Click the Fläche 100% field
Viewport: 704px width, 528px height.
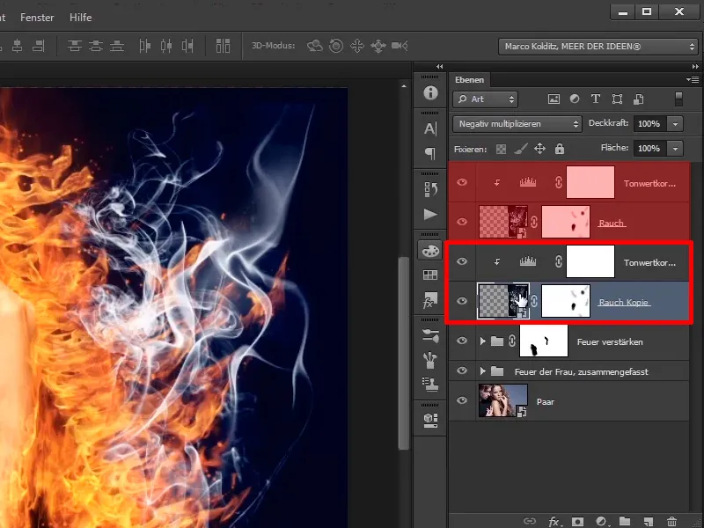[x=649, y=148]
